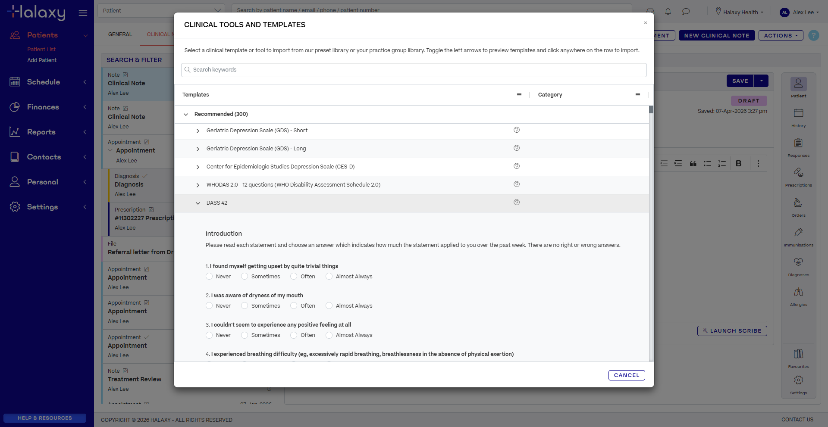Open the Patient search type dropdown
Screen dimensions: 828x427
pos(161,10)
